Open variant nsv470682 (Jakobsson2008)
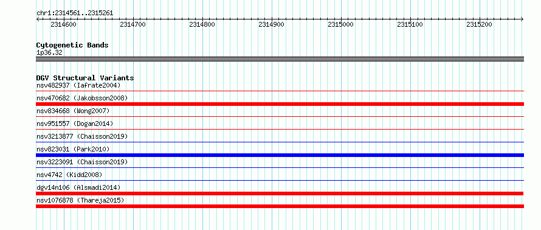This screenshot has width=541, height=230. pyautogui.click(x=82, y=98)
